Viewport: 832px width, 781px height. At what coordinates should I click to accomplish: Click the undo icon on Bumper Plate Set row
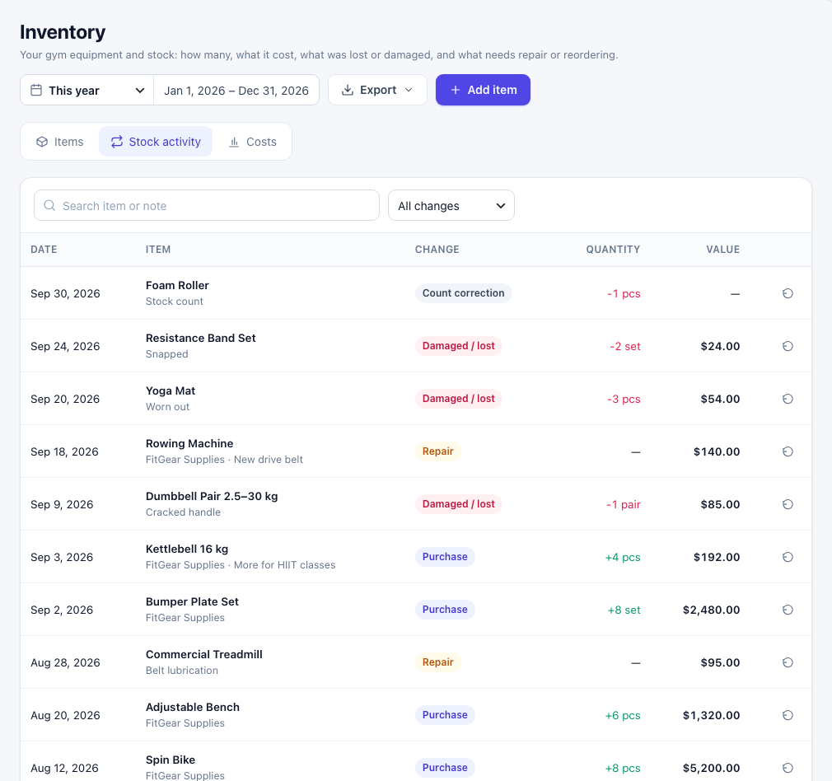pyautogui.click(x=788, y=610)
